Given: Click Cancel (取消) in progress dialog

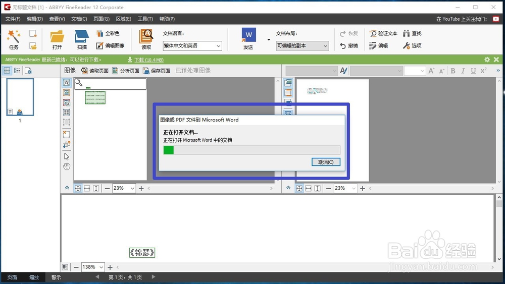Looking at the screenshot, I should coord(326,162).
